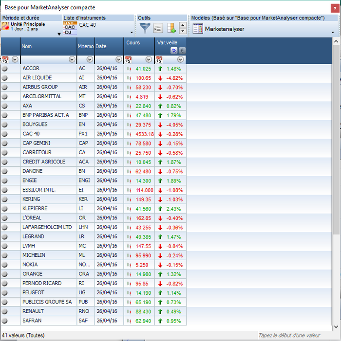This screenshot has width=341, height=341.
Task: Open the Nom column filter dropdown
Action: point(72,59)
